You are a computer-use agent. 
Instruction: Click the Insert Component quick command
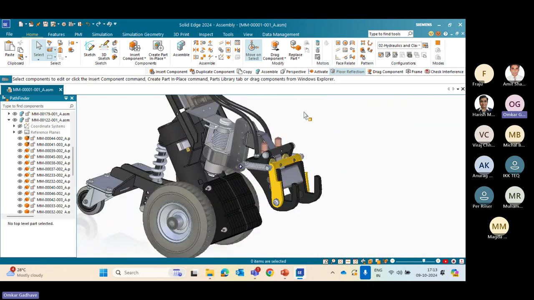tap(169, 72)
